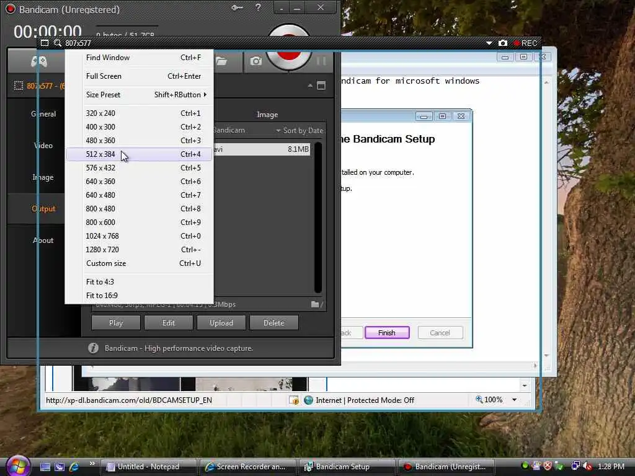Viewport: 635px width, 476px height.
Task: Select 400 x 300 size
Action: pyautogui.click(x=140, y=127)
